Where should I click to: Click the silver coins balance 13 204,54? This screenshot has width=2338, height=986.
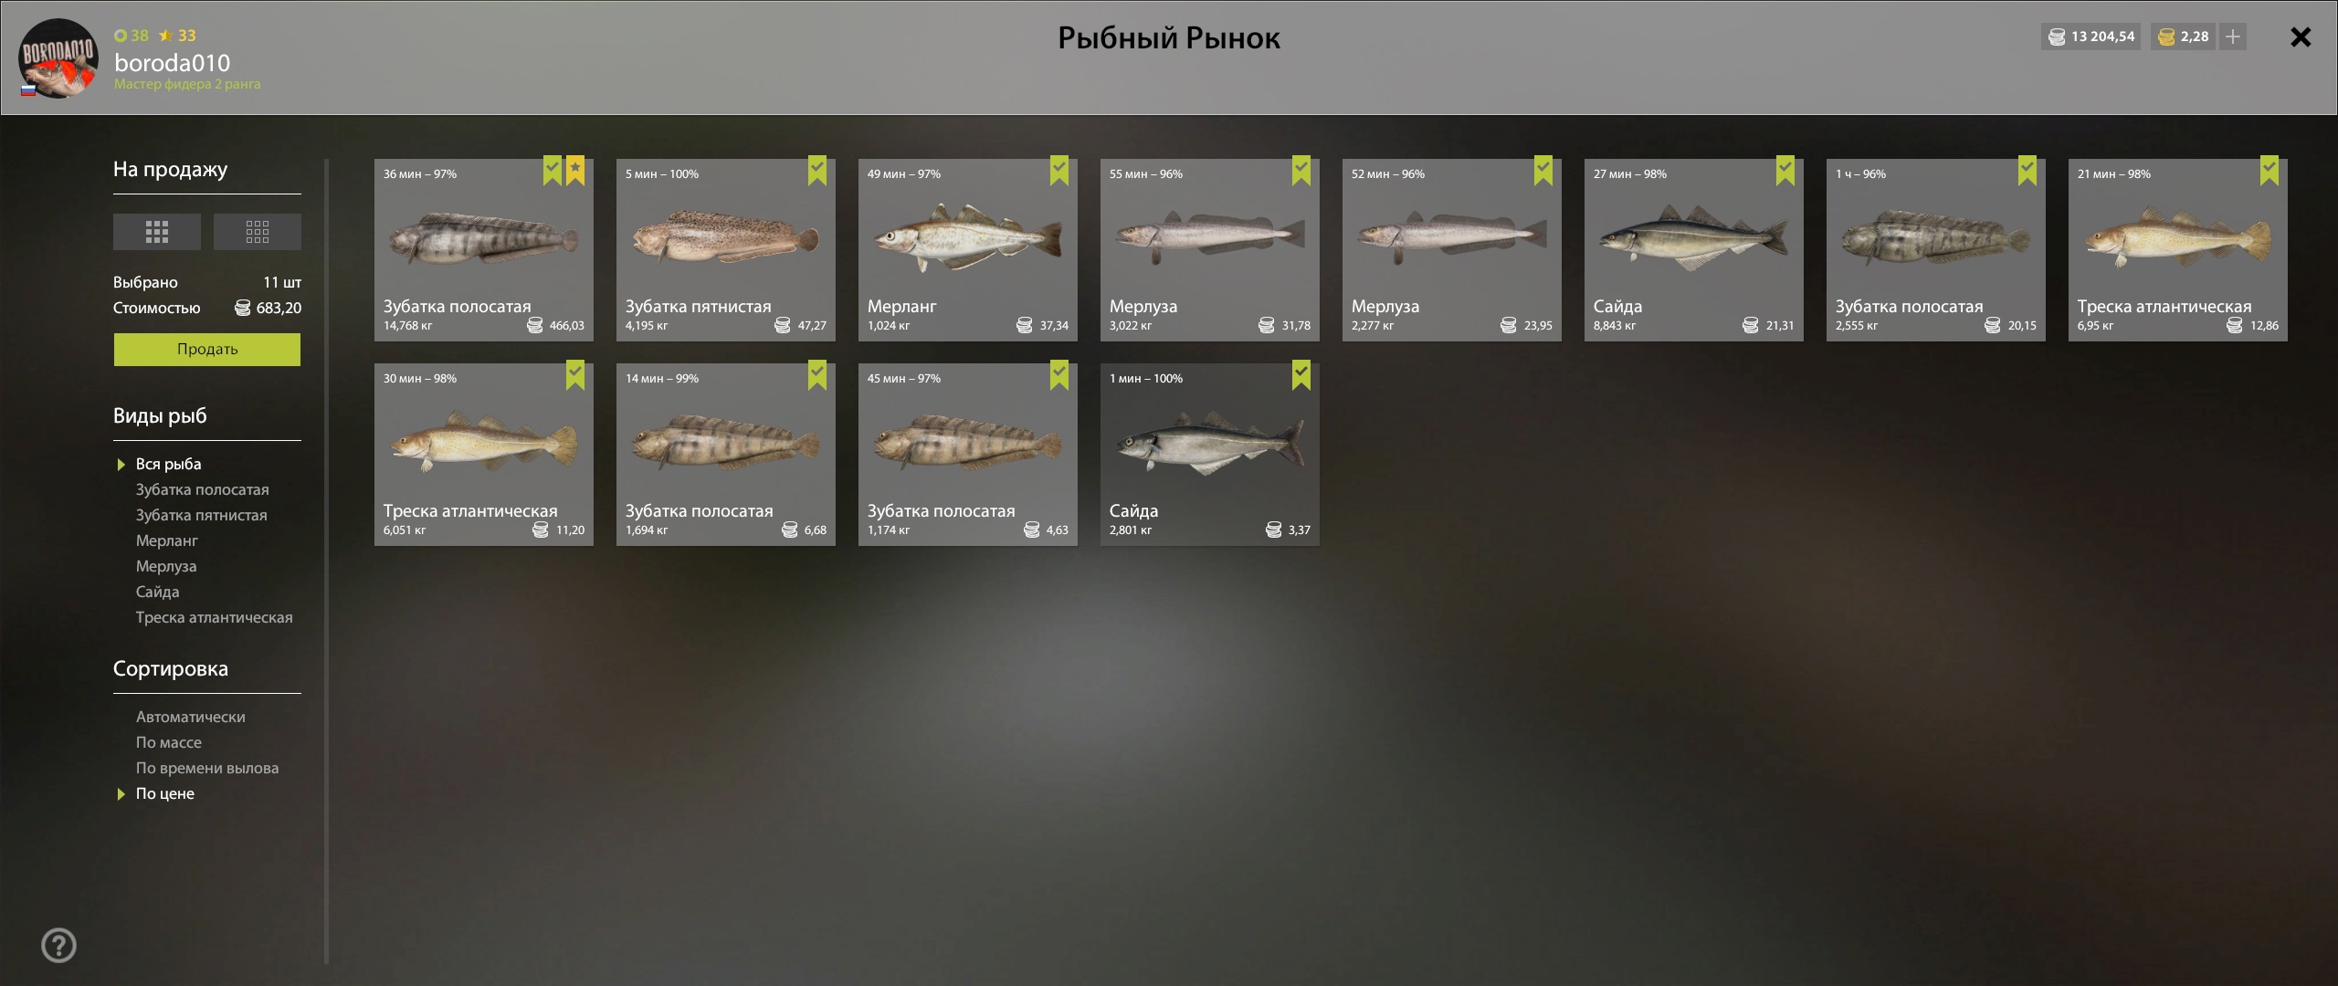click(x=2091, y=37)
